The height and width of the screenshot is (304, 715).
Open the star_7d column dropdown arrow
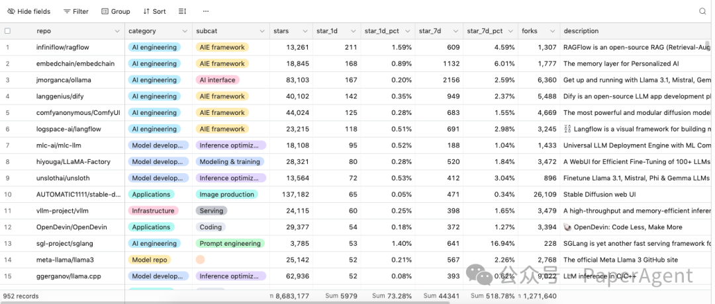point(455,32)
